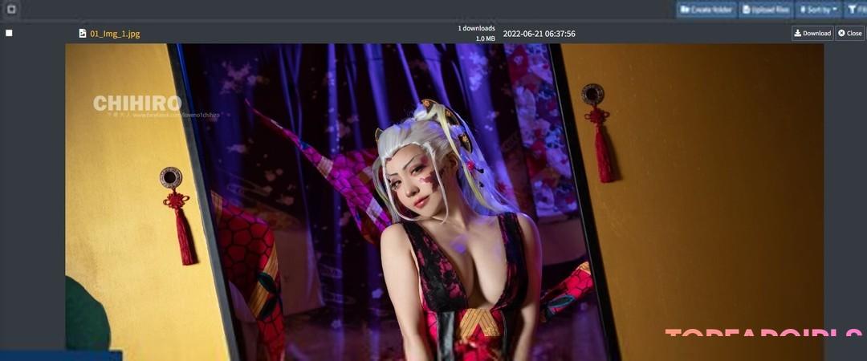
Task: Click the 2022-06-21 06:37:56 timestamp
Action: point(539,34)
